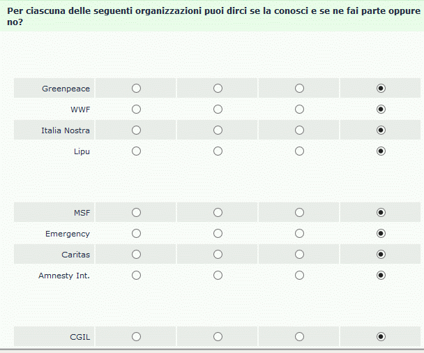Image resolution: width=424 pixels, height=353 pixels.
Task: Select first radio option for Emergency
Action: [x=137, y=234]
